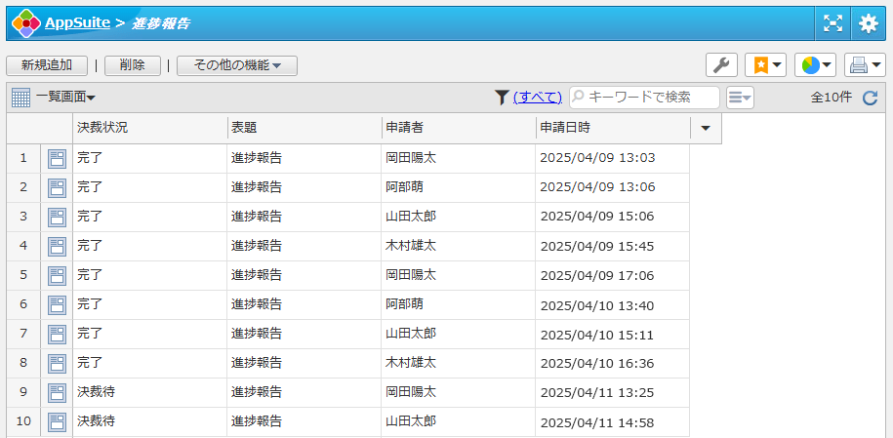893x438 pixels.
Task: Open the printer dropdown menu
Action: point(865,65)
